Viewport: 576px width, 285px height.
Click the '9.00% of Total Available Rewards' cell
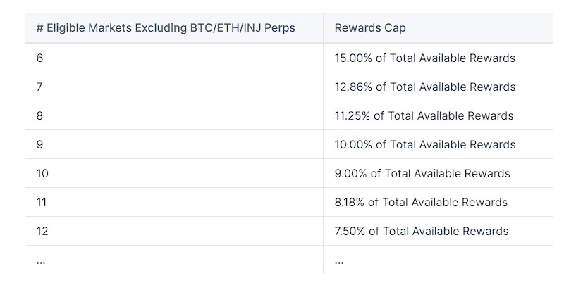(422, 173)
